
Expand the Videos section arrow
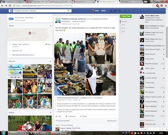click(x=50, y=112)
